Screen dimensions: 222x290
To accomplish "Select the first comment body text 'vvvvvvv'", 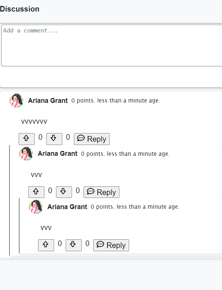I will [x=34, y=122].
